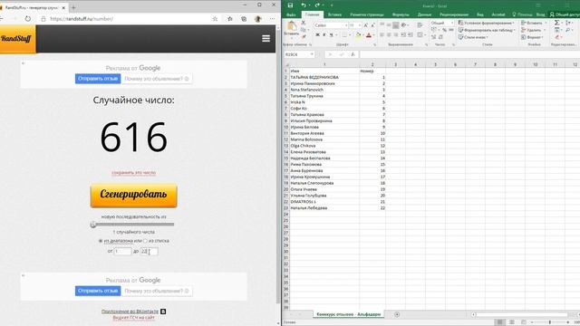
Task: Go to the RandStuff home logo
Action: (x=16, y=39)
